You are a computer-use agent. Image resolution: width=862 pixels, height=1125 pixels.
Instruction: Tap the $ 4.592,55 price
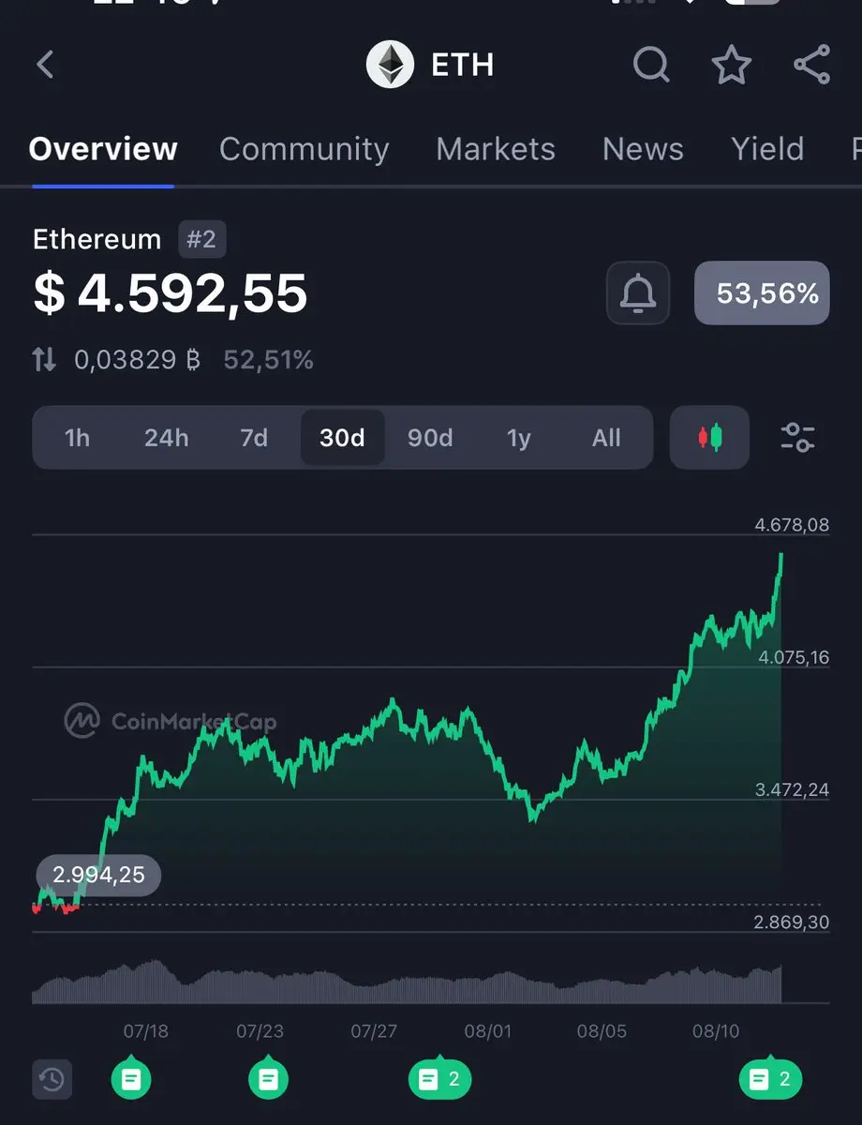(171, 292)
